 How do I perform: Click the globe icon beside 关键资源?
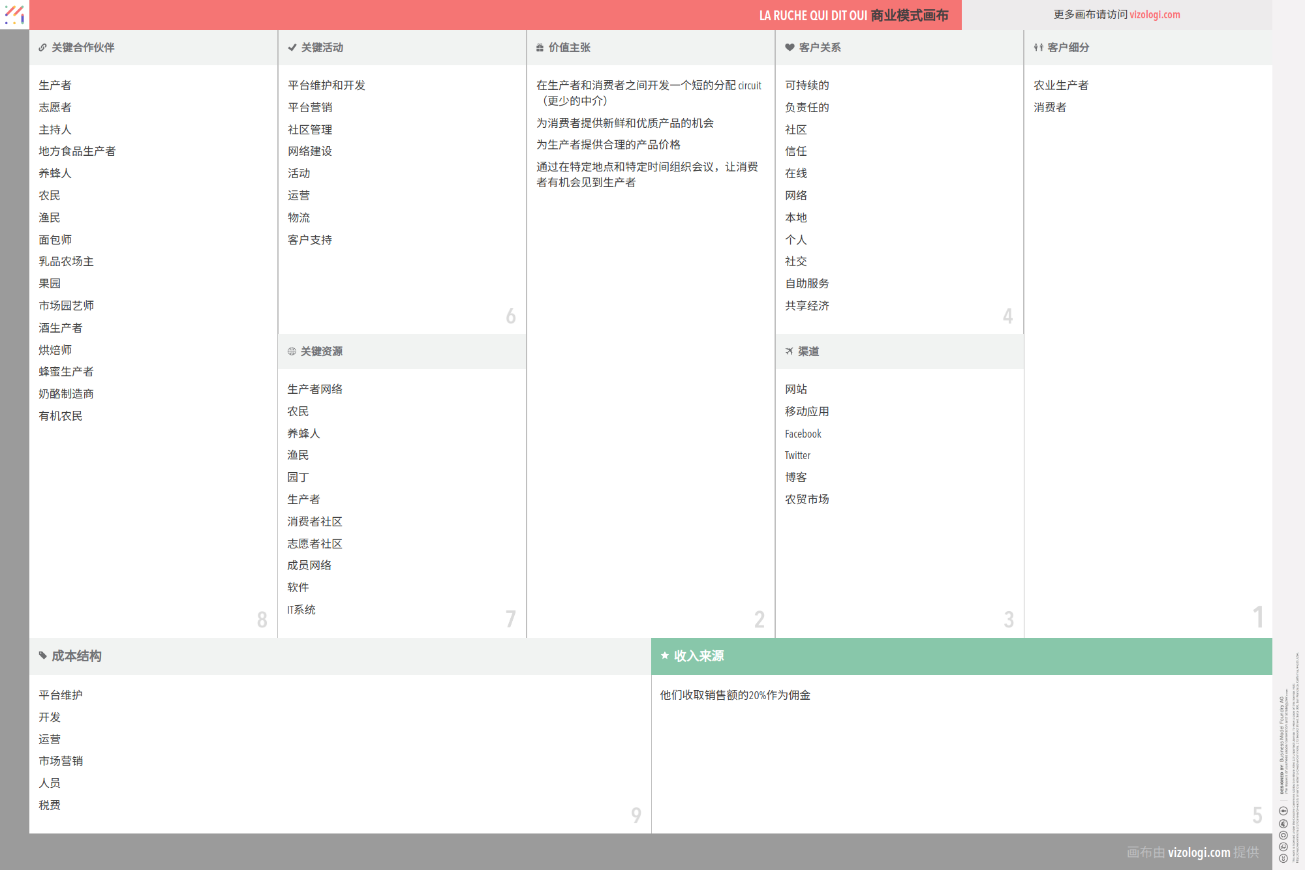[x=292, y=352]
